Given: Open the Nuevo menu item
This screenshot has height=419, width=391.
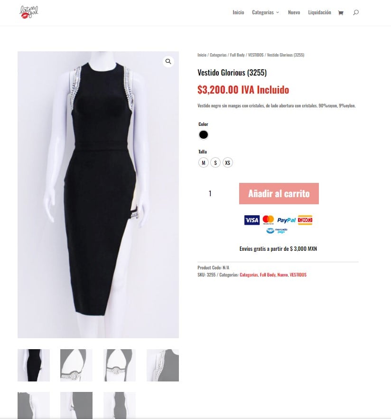Looking at the screenshot, I should (294, 12).
